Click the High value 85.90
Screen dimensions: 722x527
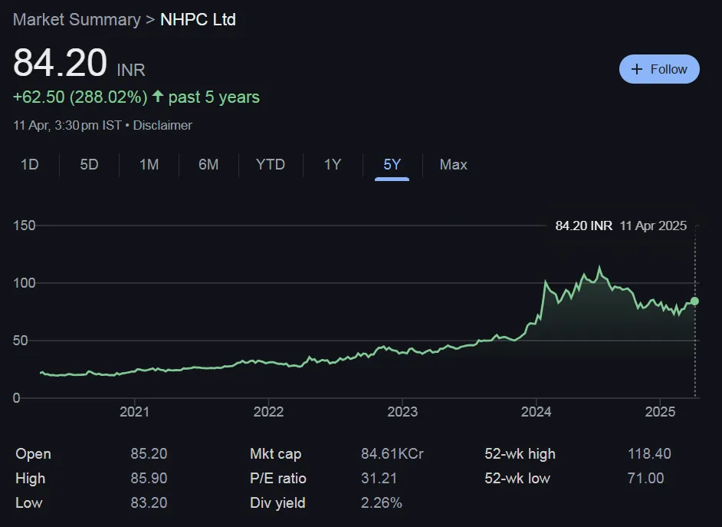coord(149,478)
